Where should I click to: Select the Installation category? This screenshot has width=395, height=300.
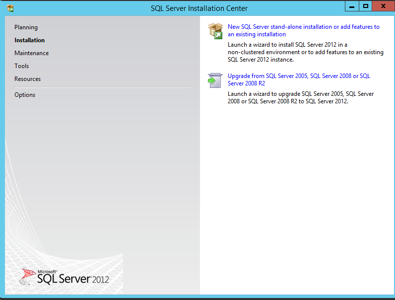(29, 40)
